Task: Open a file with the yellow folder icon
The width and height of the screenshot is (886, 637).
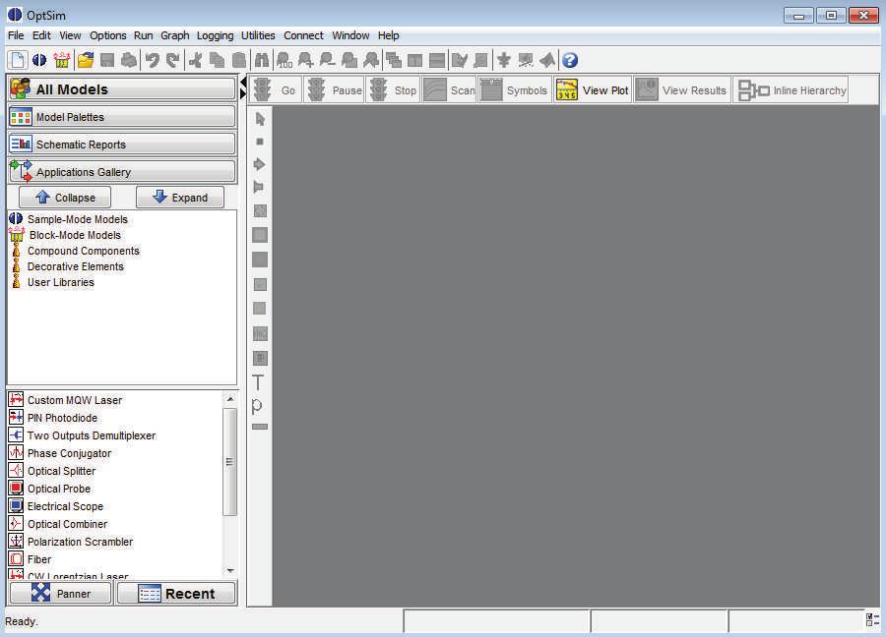Action: 86,60
